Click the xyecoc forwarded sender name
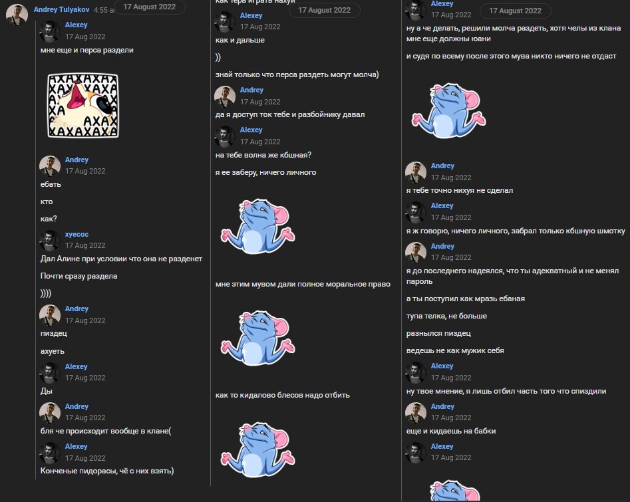Image resolution: width=630 pixels, height=502 pixels. 77,234
